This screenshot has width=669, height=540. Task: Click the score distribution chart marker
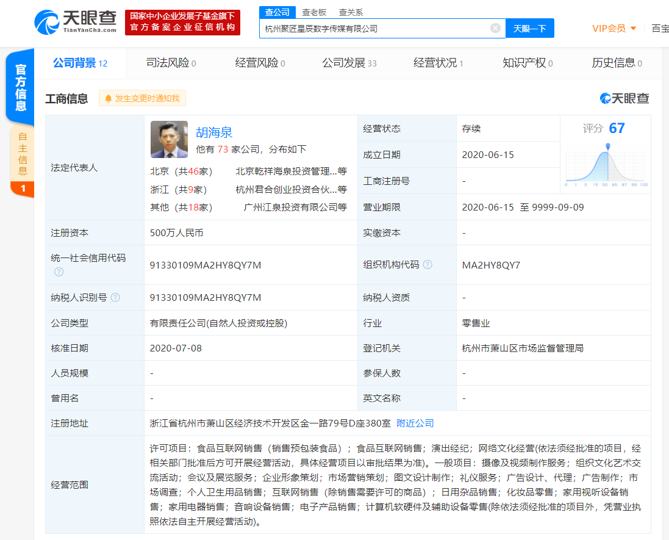[607, 146]
